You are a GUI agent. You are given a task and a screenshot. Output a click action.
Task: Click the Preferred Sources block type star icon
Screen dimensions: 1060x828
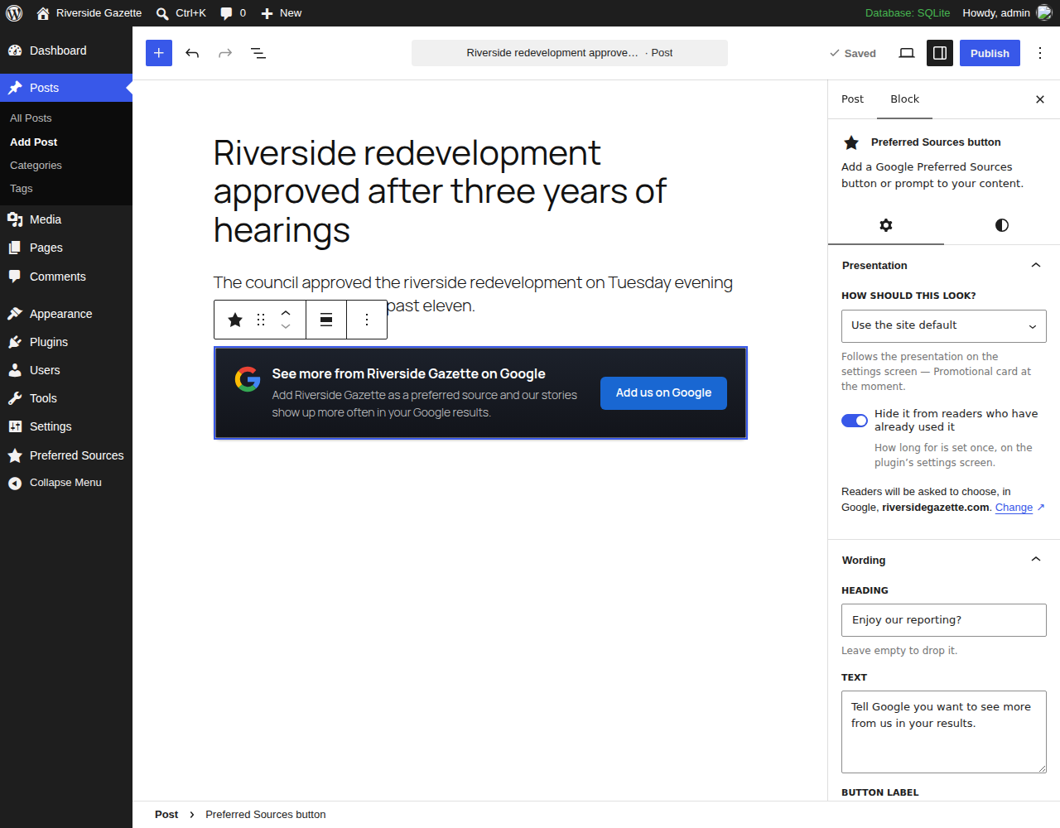click(235, 320)
